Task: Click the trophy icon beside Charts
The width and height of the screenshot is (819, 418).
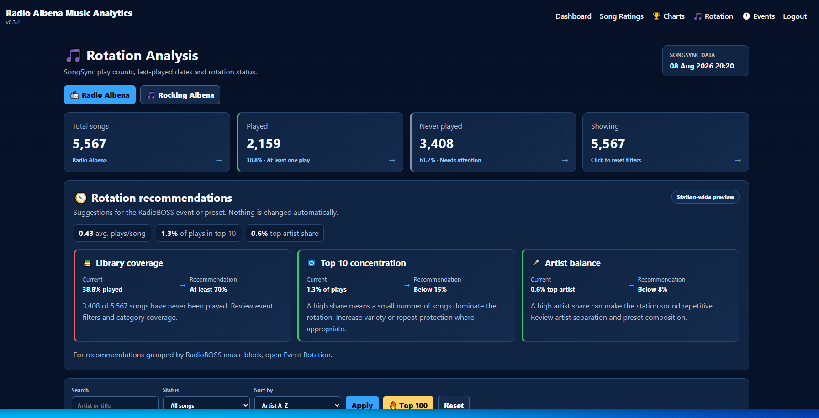Action: coord(656,16)
